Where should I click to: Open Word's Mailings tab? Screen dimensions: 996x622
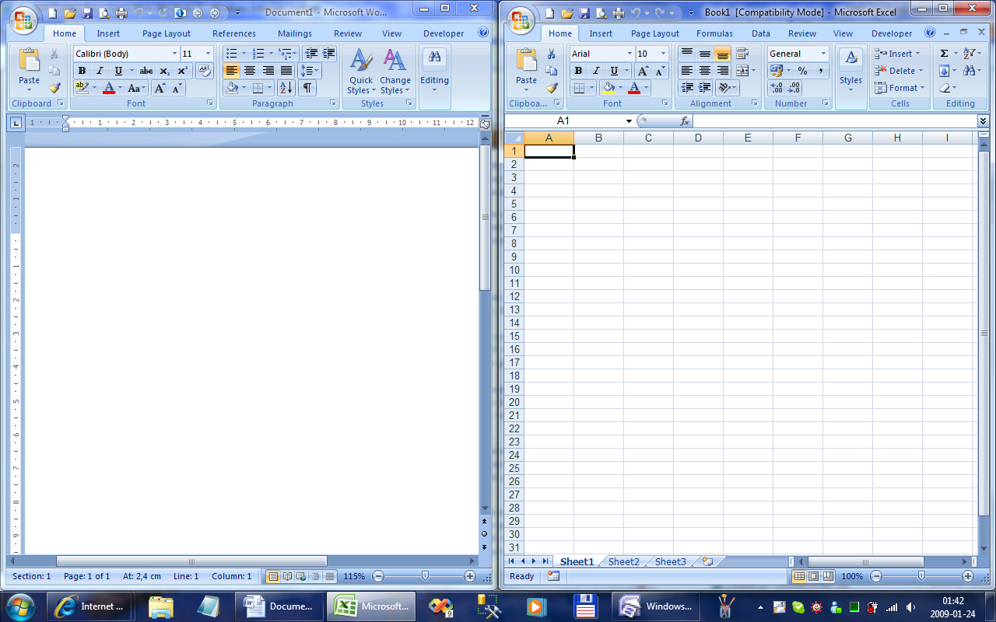coord(295,33)
